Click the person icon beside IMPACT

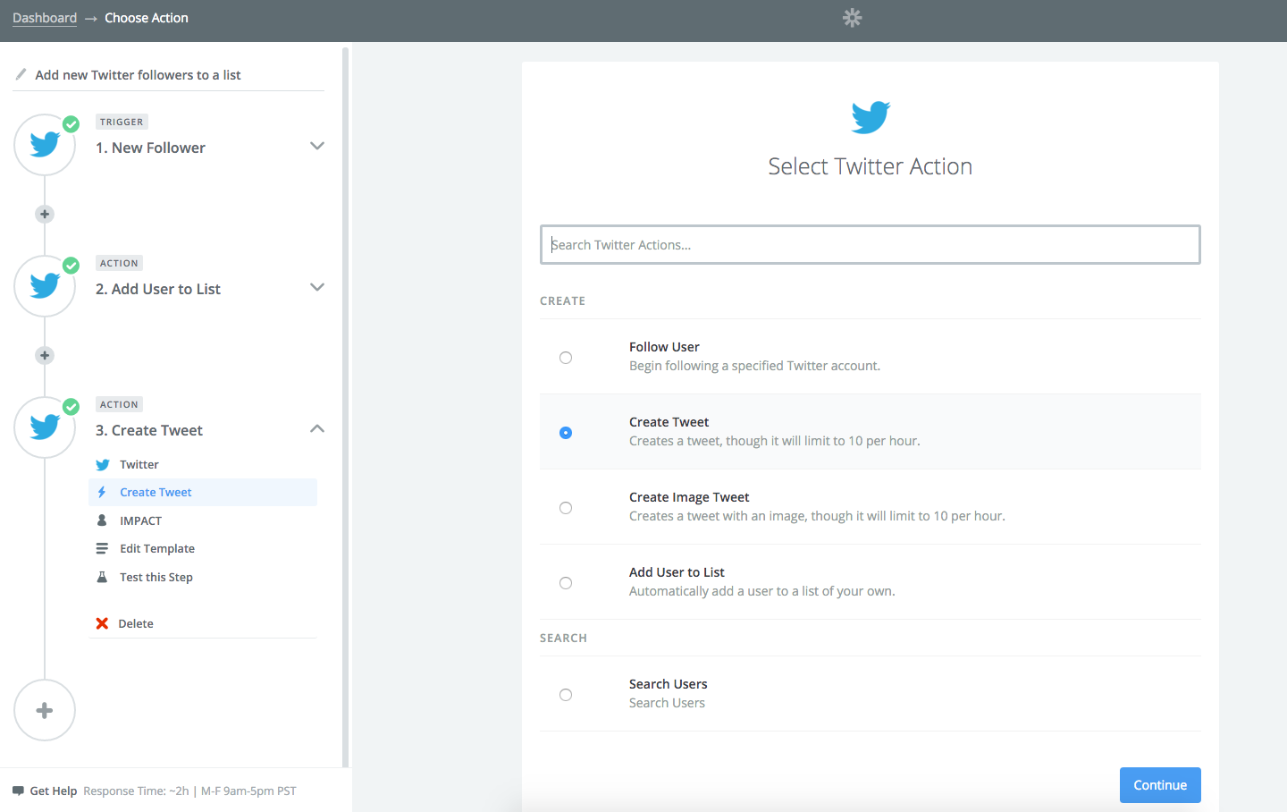102,520
